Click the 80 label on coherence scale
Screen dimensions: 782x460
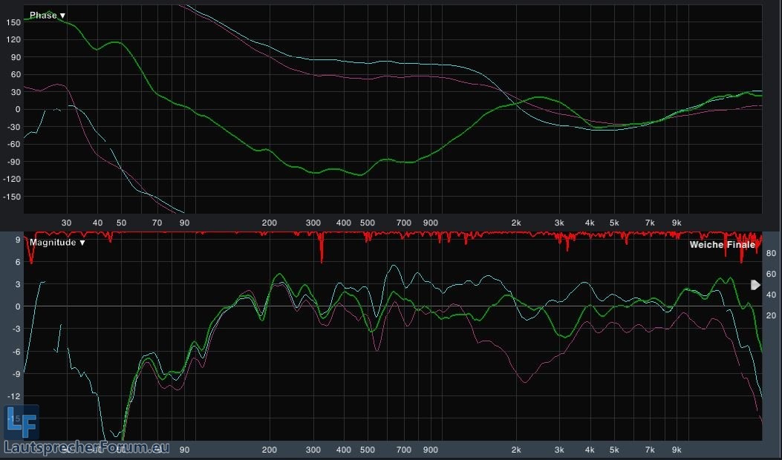(x=771, y=253)
